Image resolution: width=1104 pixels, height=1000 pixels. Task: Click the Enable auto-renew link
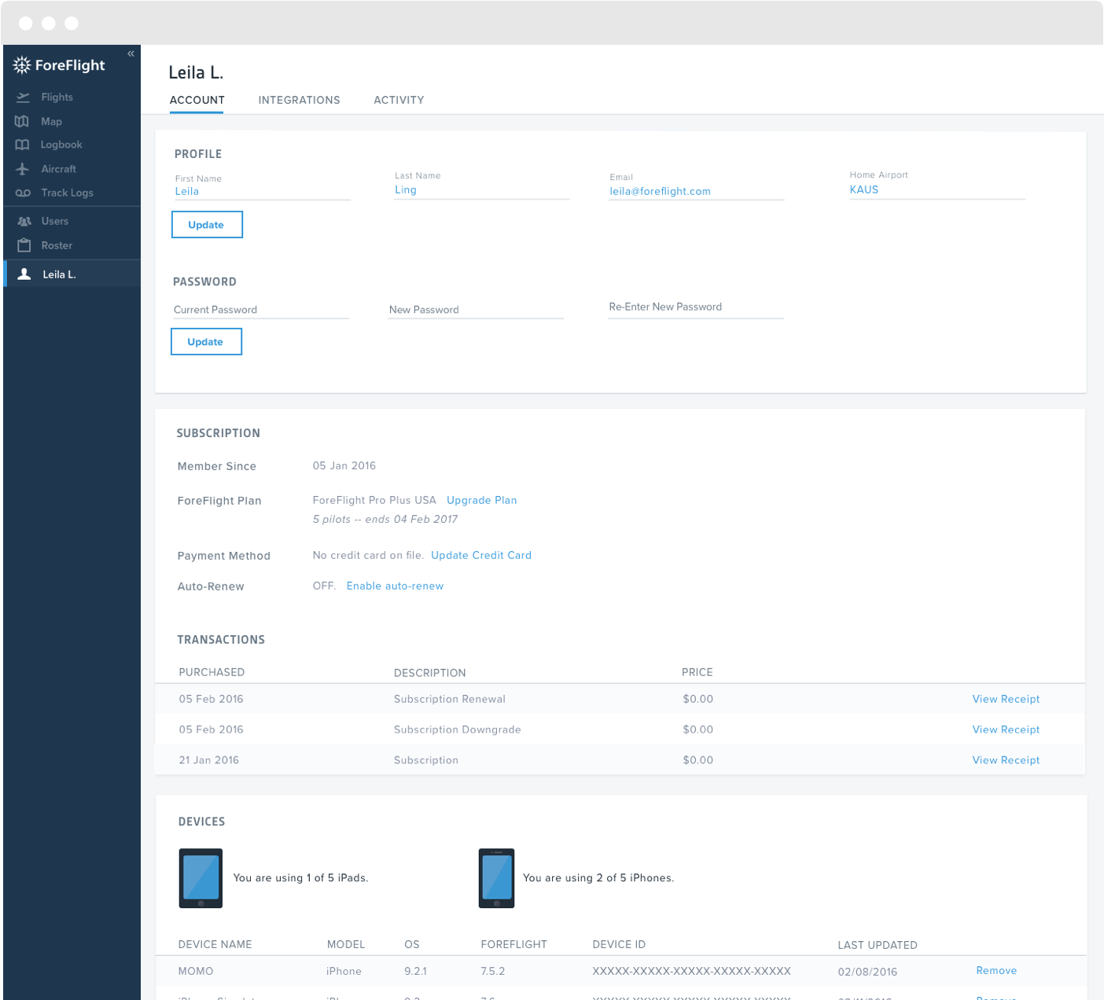[x=395, y=586]
